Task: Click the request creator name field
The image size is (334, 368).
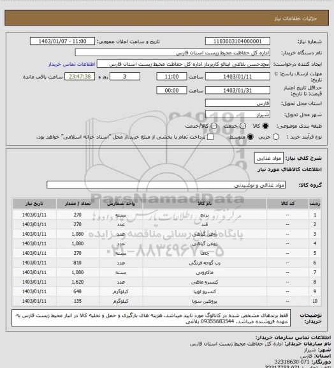Action: point(184,64)
